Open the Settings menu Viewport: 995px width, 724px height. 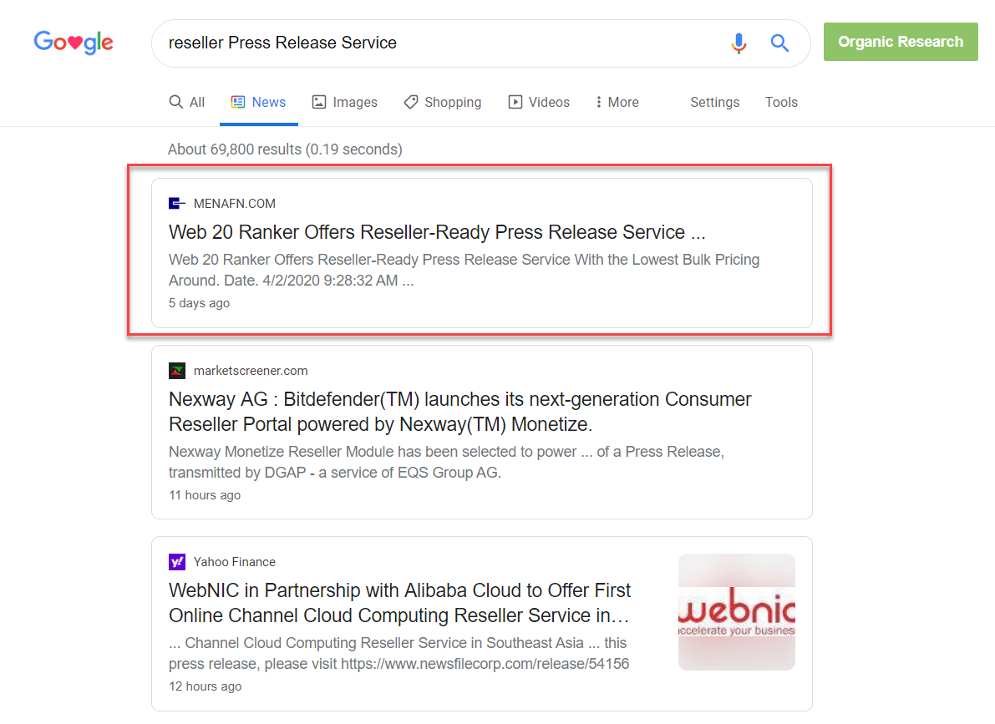pos(714,103)
